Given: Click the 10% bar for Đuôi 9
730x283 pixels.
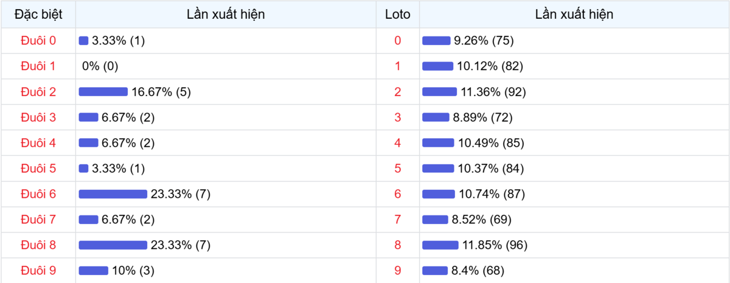Looking at the screenshot, I should click(x=93, y=270).
